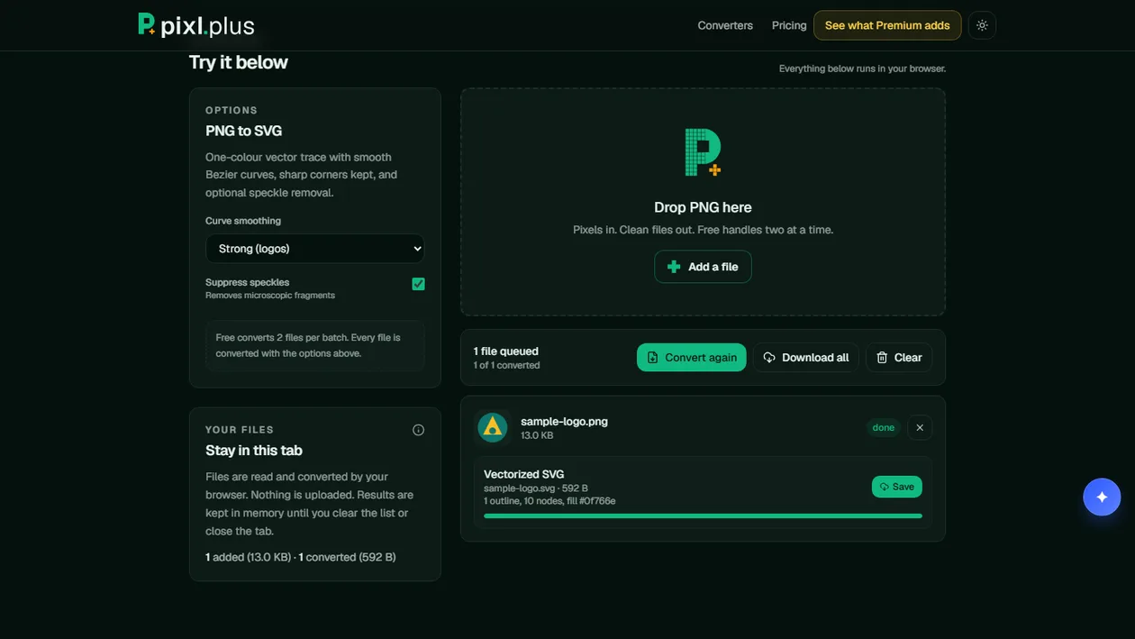The width and height of the screenshot is (1135, 639).
Task: Click the '13.0 KB' file size text
Action: (537, 435)
